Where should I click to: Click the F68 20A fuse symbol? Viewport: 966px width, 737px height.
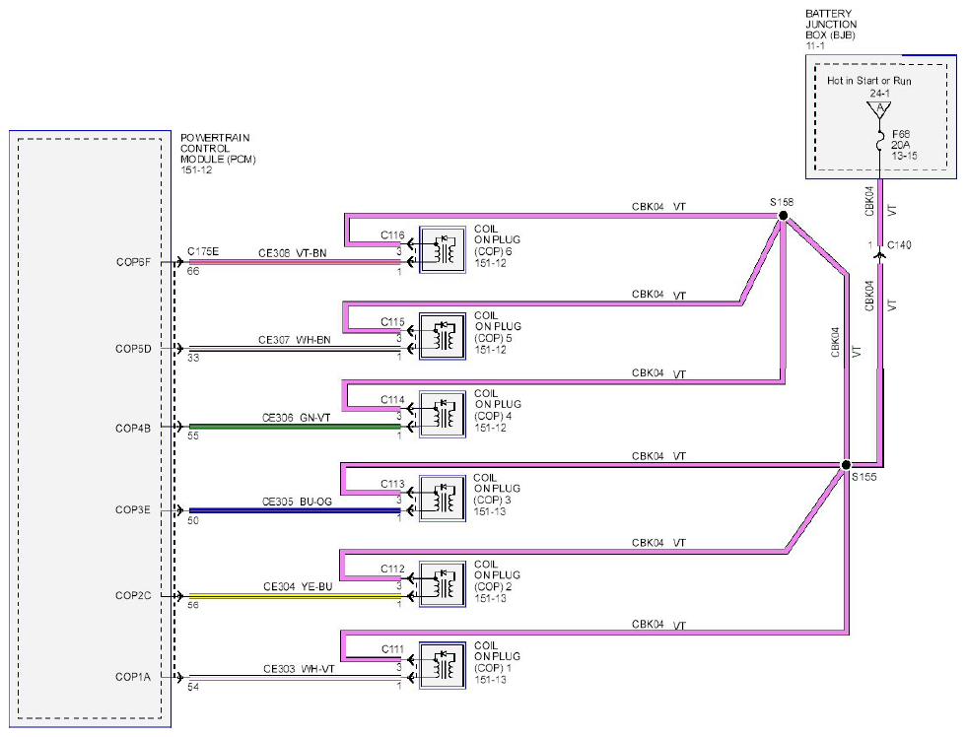880,141
